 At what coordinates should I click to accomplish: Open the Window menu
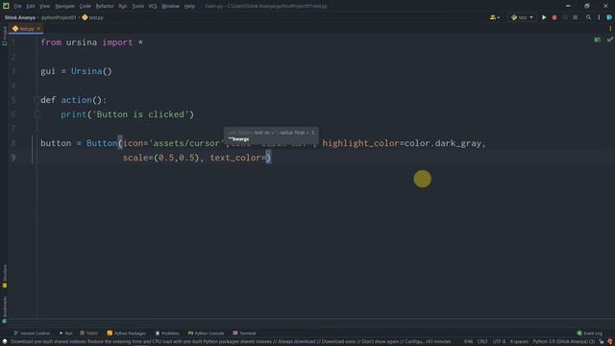pyautogui.click(x=170, y=7)
